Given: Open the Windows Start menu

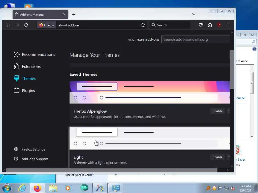Looking at the screenshot, I should click(7, 188).
